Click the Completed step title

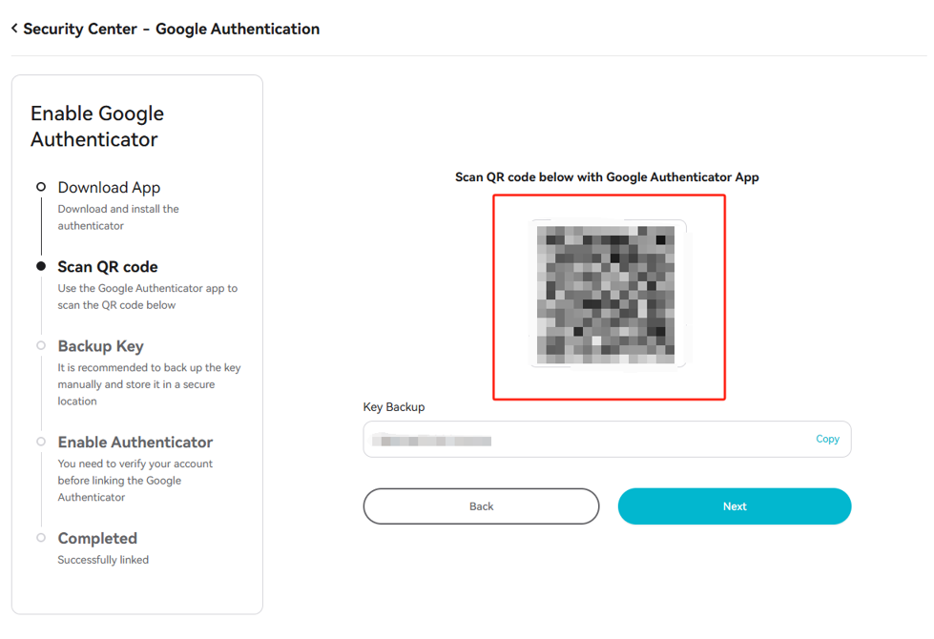tap(97, 538)
